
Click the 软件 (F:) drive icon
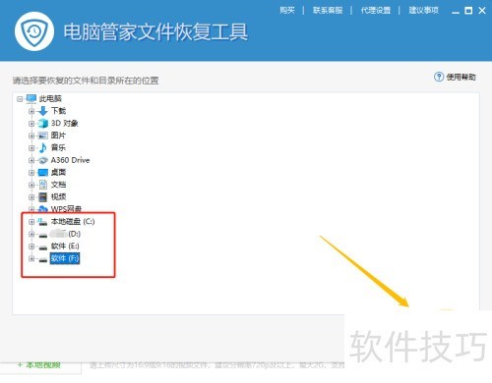click(43, 260)
